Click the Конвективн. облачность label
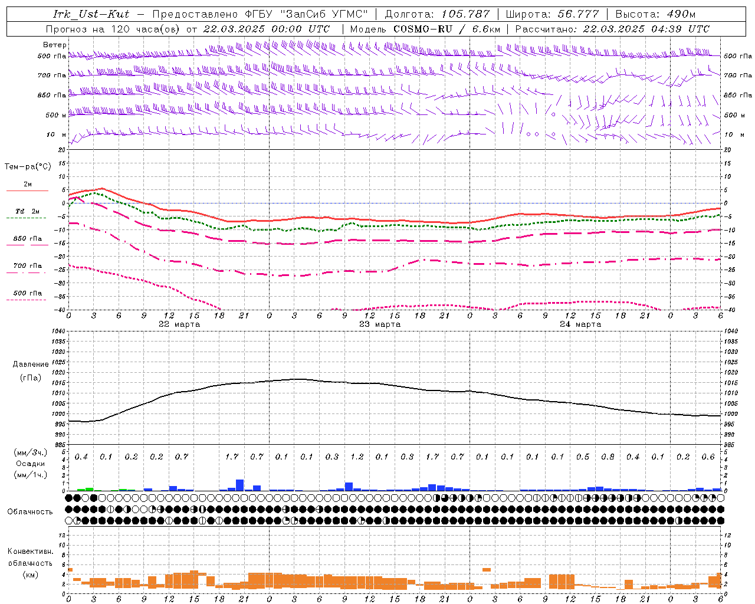This screenshot has width=755, height=604. (x=30, y=557)
